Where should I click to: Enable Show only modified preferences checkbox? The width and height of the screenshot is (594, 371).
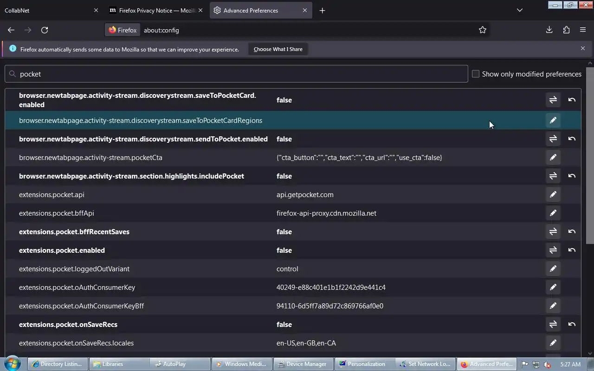(x=476, y=74)
